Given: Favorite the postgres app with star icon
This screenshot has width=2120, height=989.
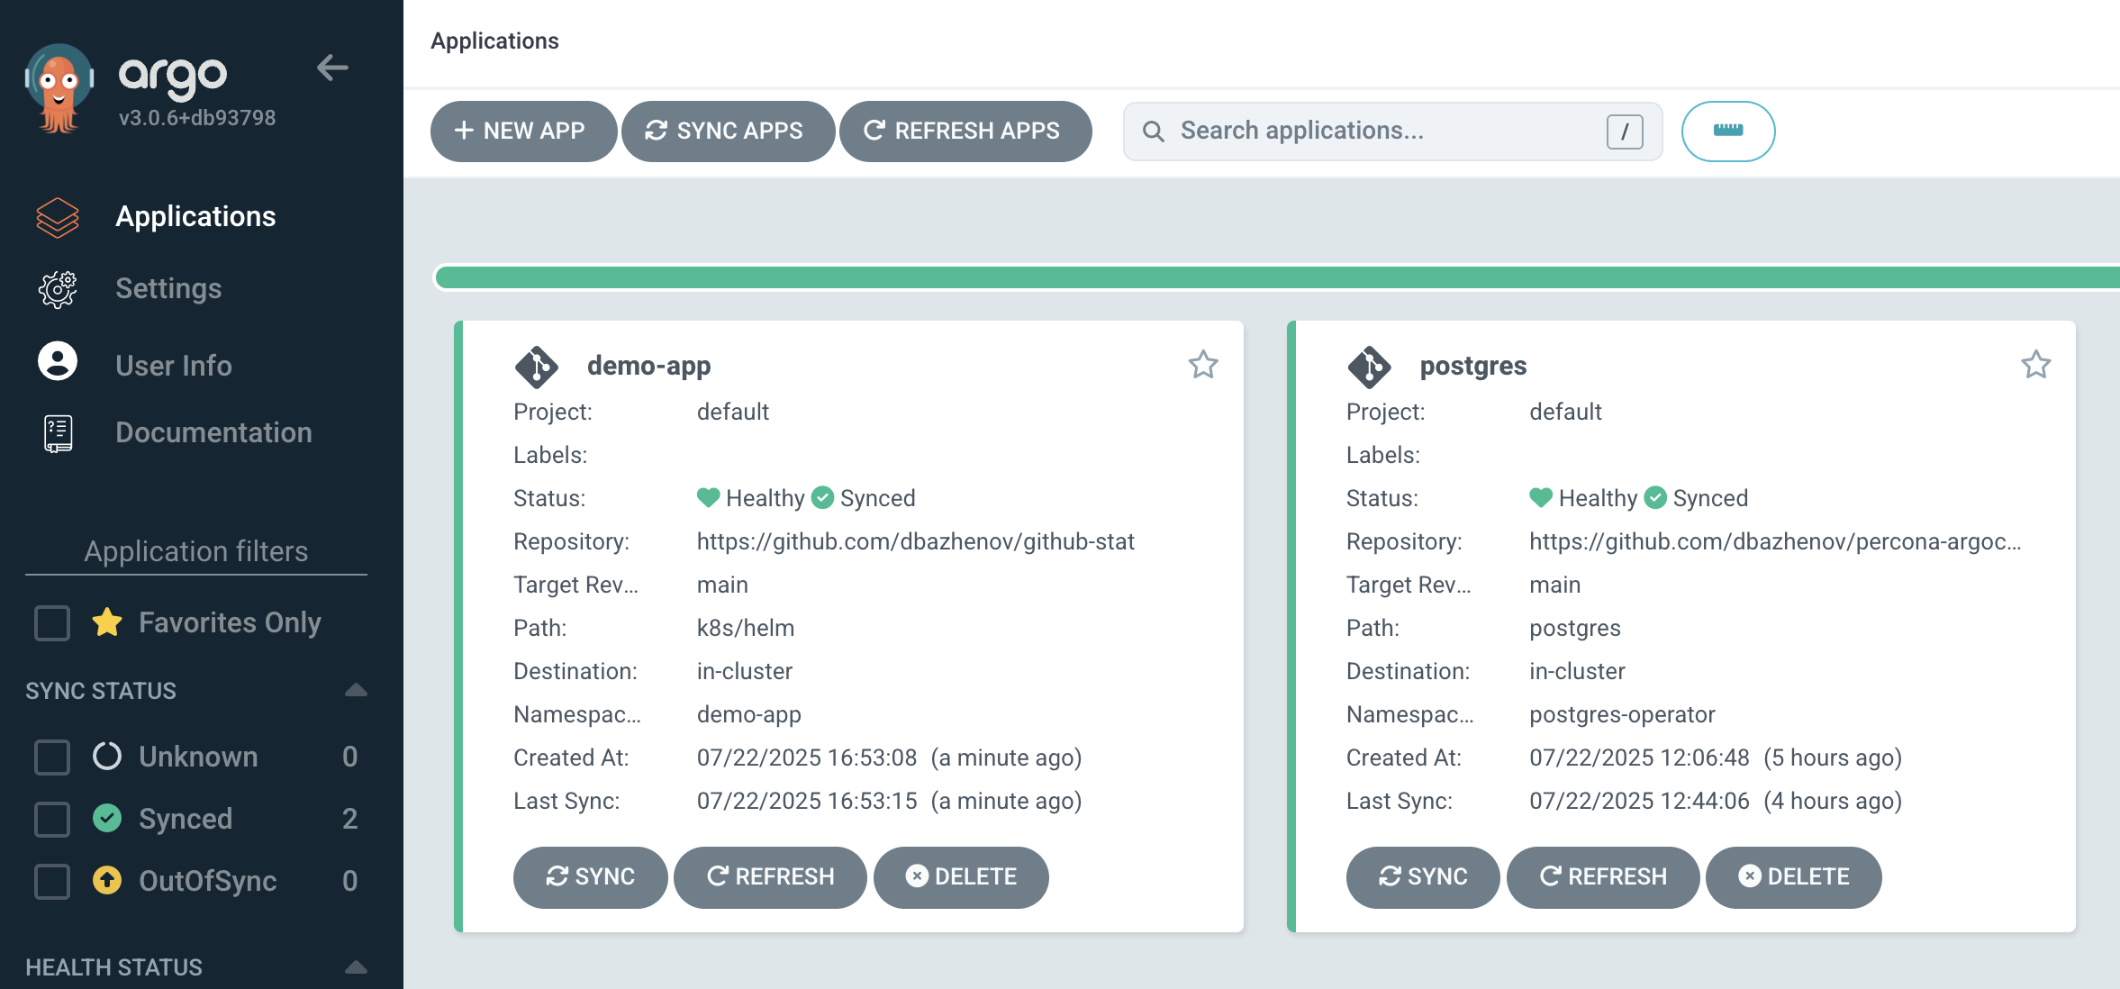Looking at the screenshot, I should coord(2036,365).
